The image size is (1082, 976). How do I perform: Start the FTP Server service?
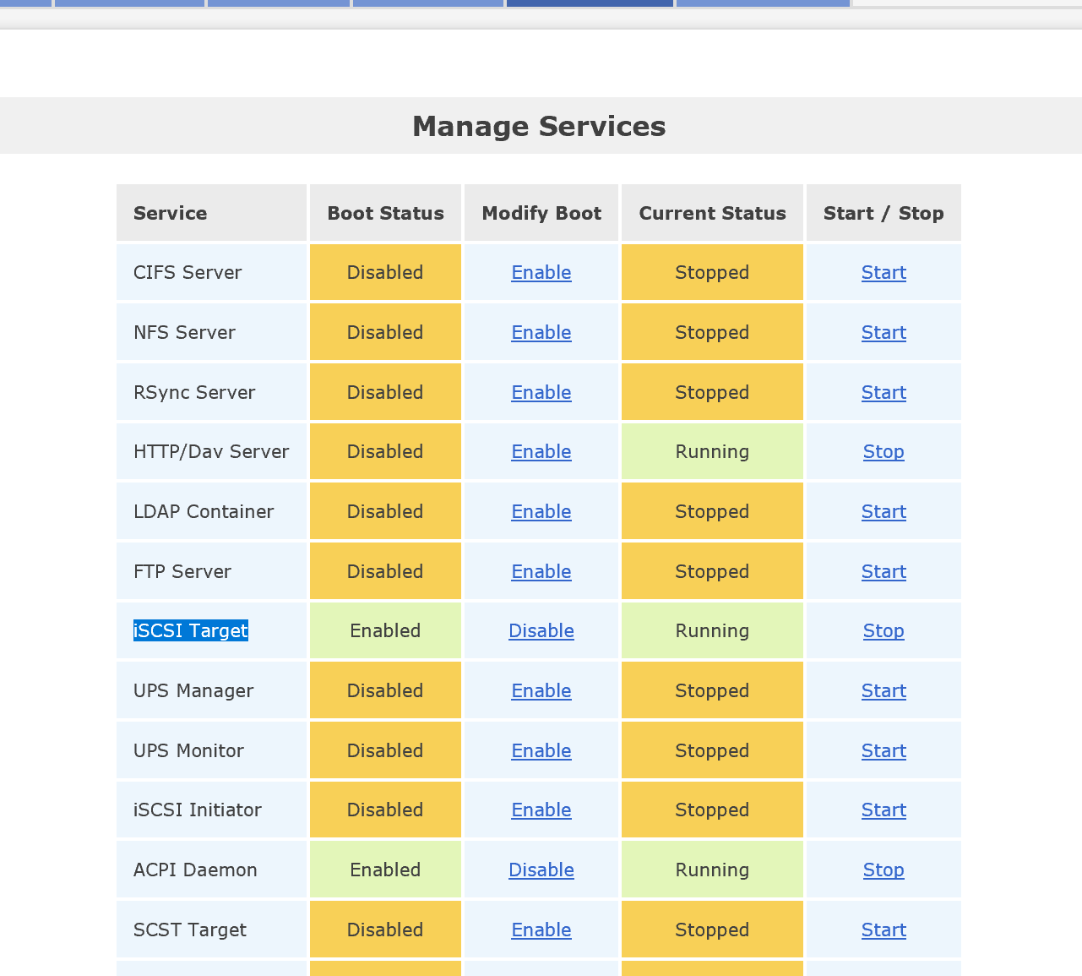pyautogui.click(x=884, y=572)
